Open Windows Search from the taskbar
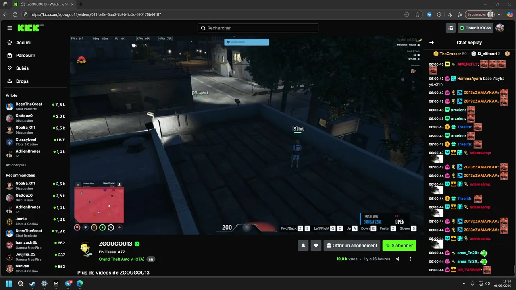Screen dimensions: 516x290 pos(21,284)
